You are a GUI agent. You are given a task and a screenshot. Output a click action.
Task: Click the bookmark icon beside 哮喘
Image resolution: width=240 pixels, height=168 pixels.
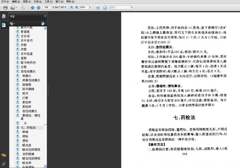[18, 132]
